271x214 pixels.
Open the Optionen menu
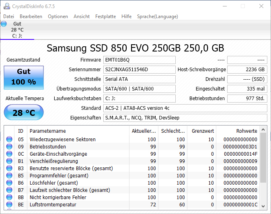(x=58, y=16)
